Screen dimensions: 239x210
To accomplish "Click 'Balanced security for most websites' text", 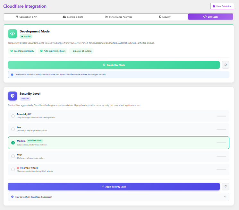I will tap(32, 145).
